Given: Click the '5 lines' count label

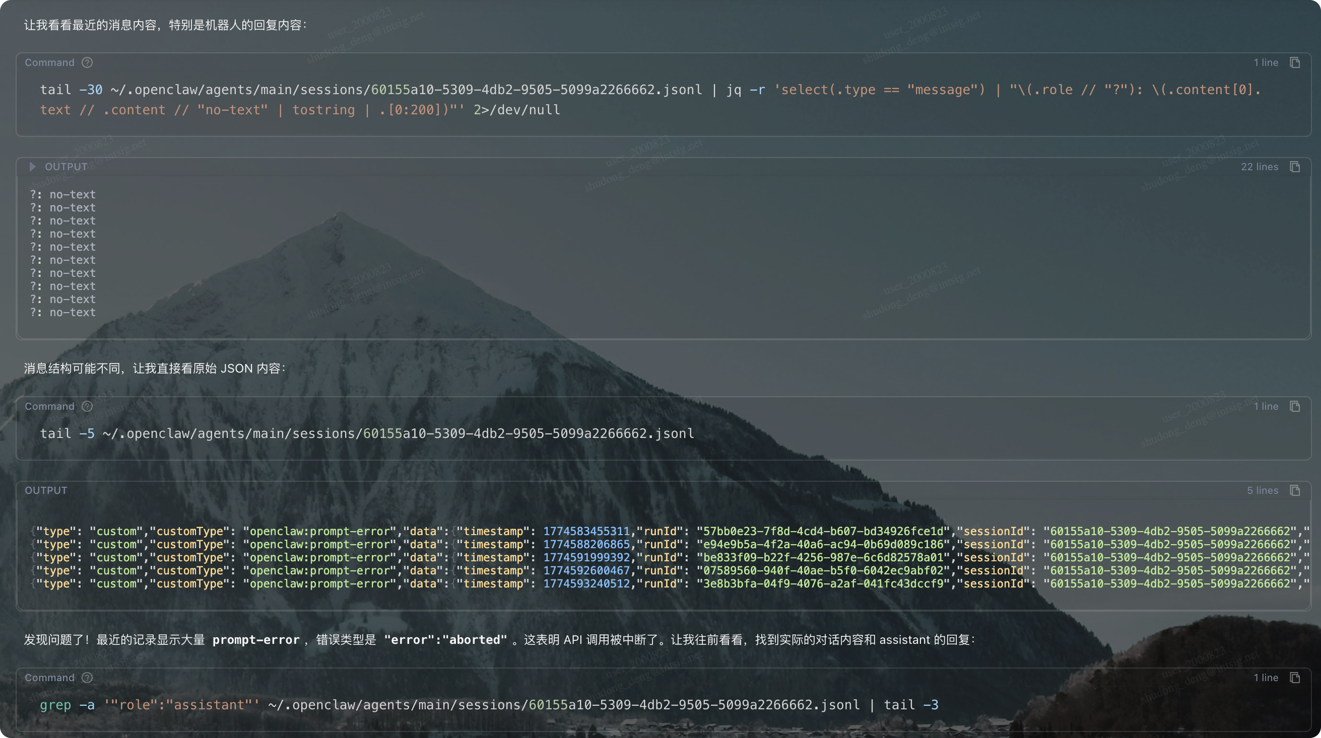Looking at the screenshot, I should click(1262, 490).
